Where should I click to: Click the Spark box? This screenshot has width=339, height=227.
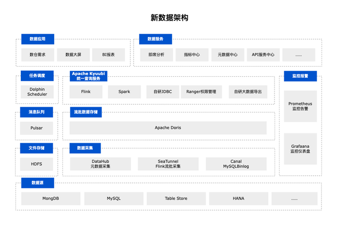124,92
